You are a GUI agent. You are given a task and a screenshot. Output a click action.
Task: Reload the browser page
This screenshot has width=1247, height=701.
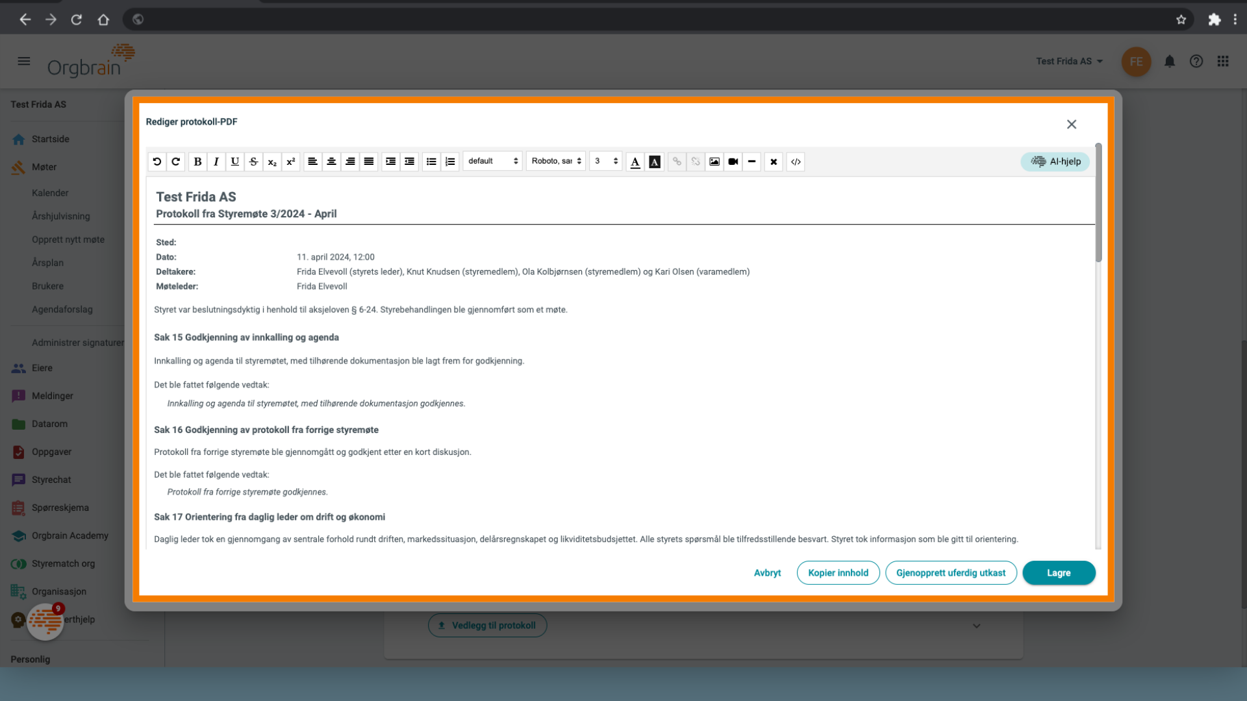77,19
